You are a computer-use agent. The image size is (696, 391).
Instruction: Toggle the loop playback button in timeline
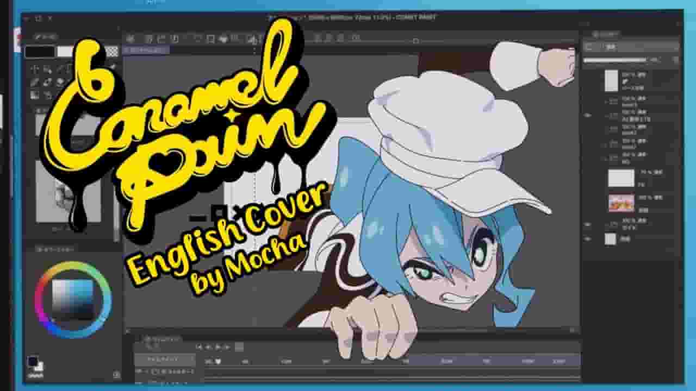[x=239, y=346]
